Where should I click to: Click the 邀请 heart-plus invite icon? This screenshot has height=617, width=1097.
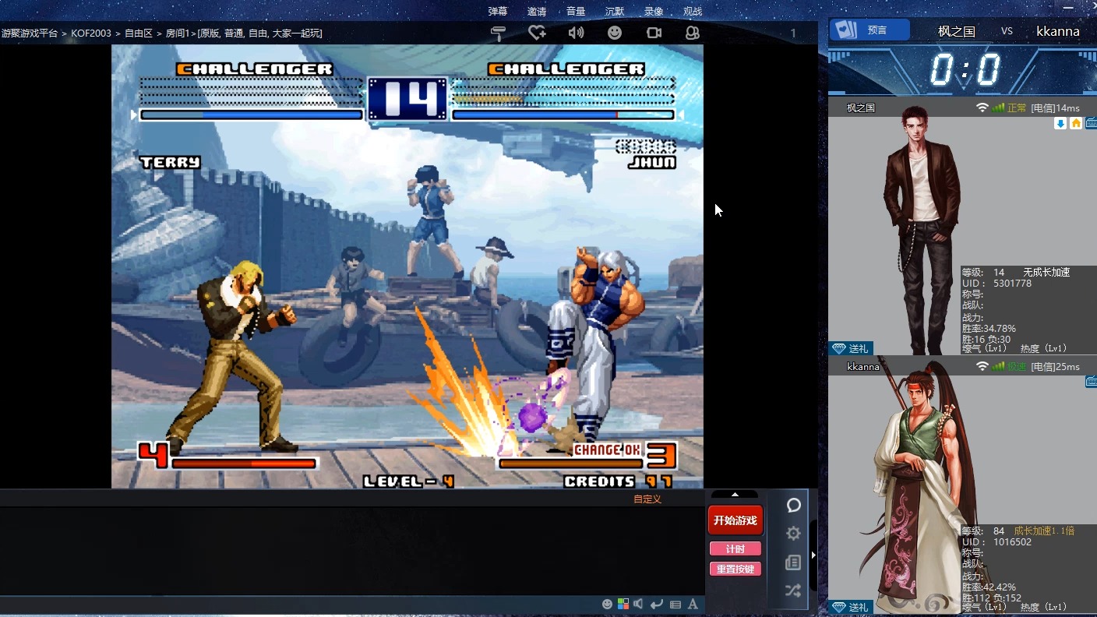click(537, 33)
